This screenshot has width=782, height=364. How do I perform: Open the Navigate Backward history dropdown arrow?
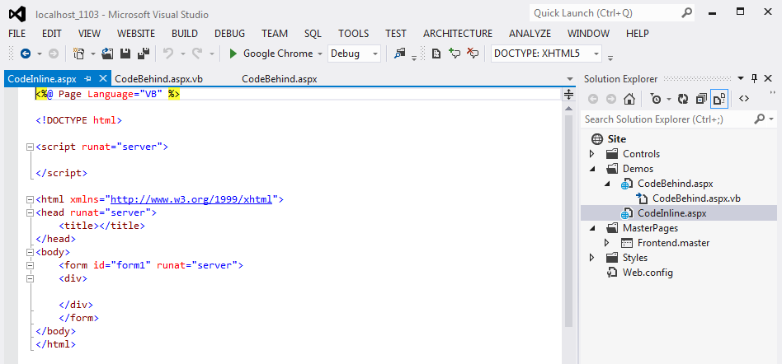click(x=40, y=54)
